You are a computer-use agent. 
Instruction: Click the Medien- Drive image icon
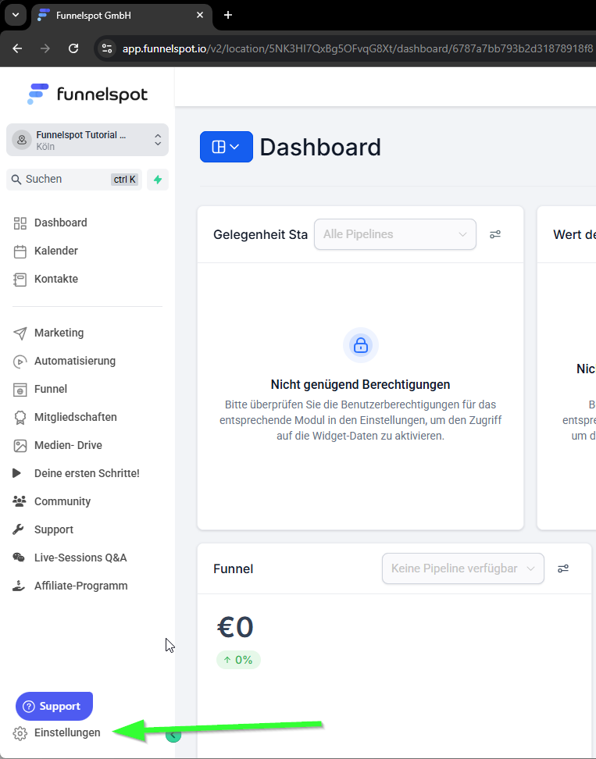click(x=20, y=445)
